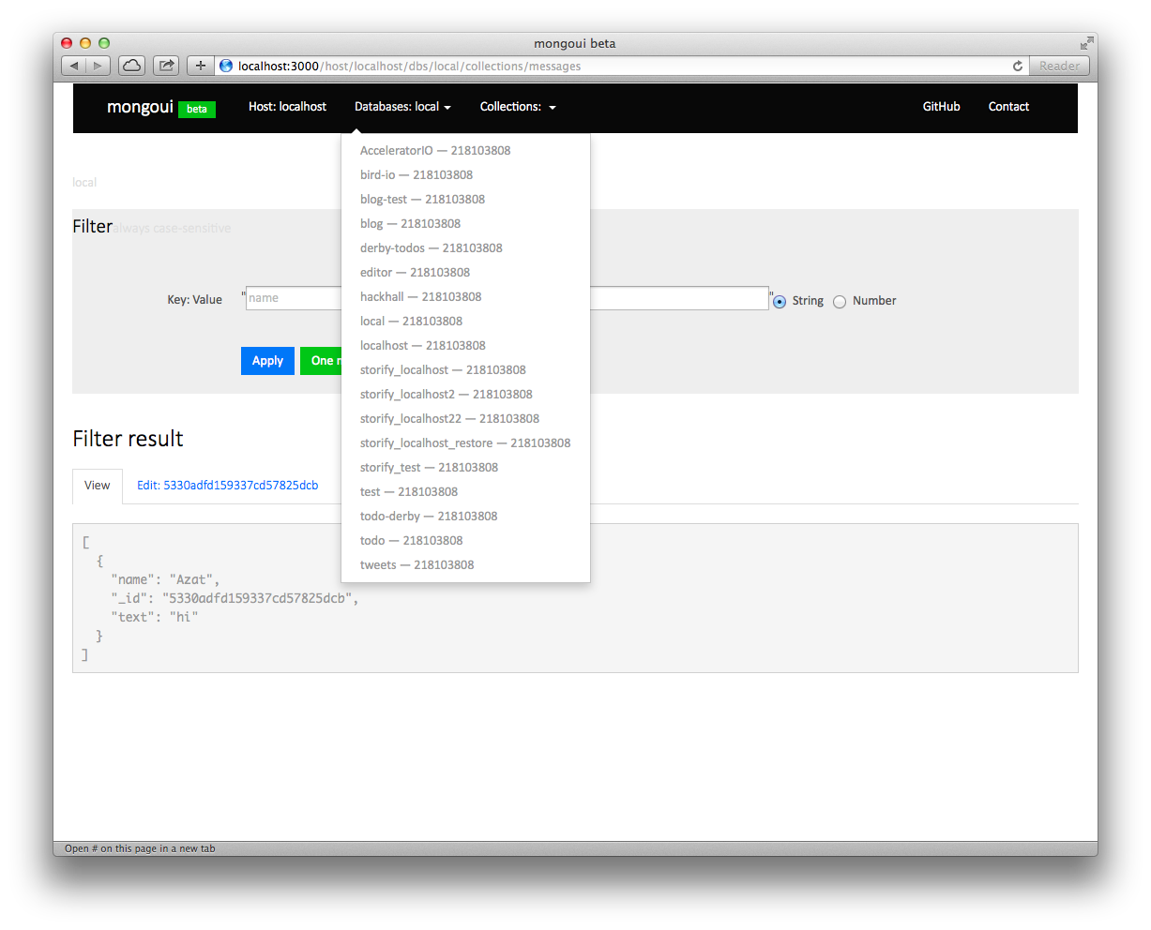The width and height of the screenshot is (1151, 930).
Task: Select the Number radio button
Action: pyautogui.click(x=840, y=301)
